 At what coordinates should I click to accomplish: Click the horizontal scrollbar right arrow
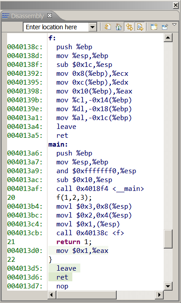(x=159, y=295)
